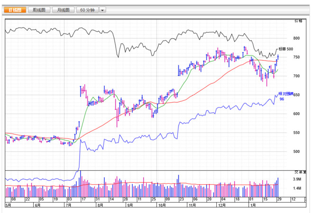Click the 标普 500 line label

(286, 49)
